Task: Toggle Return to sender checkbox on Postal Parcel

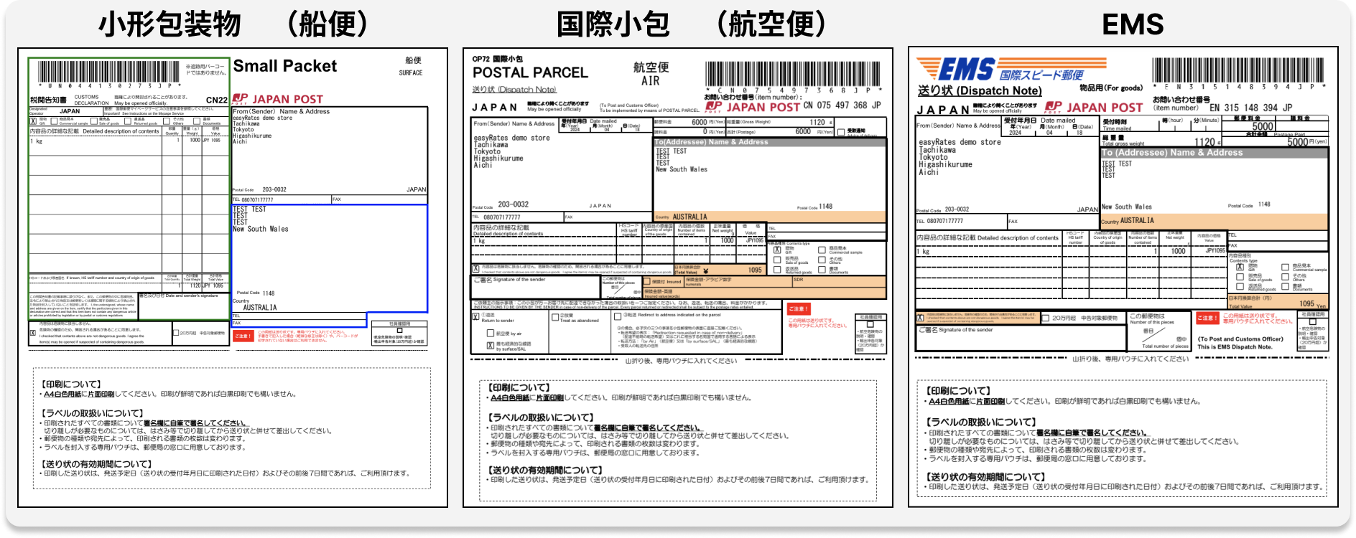Action: click(x=475, y=316)
